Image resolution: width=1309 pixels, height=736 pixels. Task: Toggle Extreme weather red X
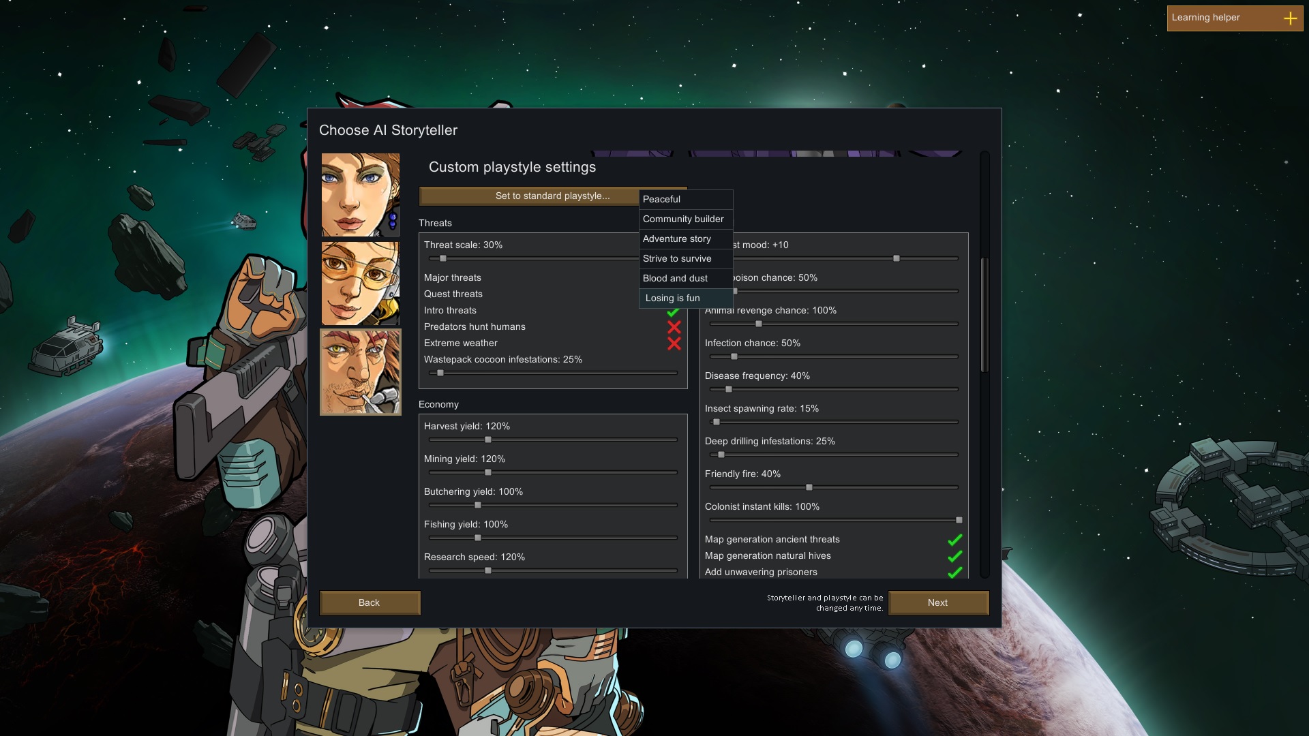click(674, 343)
